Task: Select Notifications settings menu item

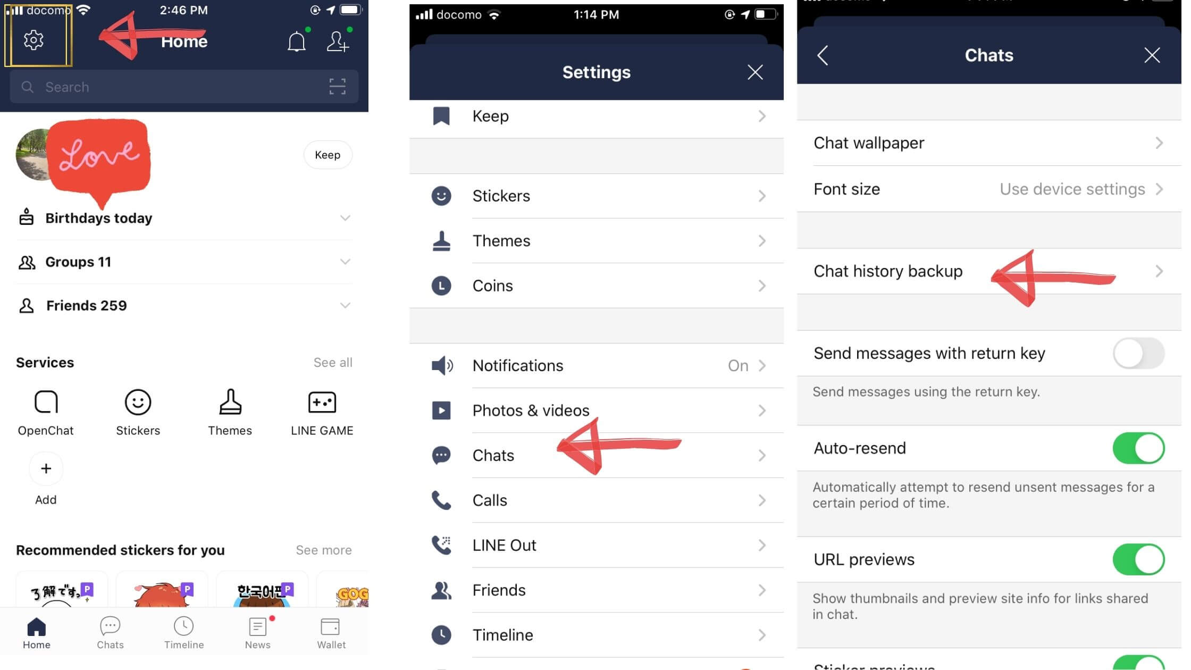Action: 596,366
